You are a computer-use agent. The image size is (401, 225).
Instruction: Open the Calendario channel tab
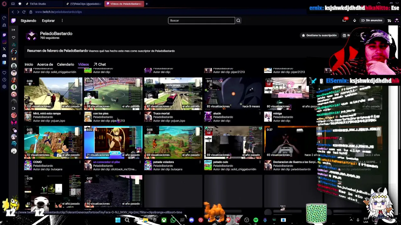(65, 64)
